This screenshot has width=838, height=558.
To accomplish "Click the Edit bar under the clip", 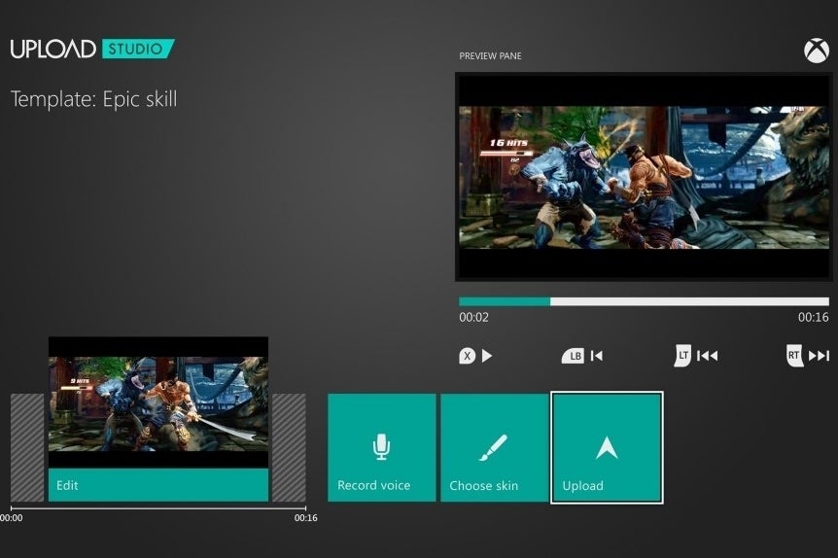I will tap(158, 485).
